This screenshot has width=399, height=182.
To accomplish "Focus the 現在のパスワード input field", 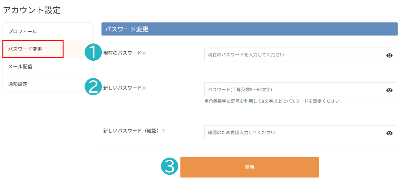I will 300,55.
